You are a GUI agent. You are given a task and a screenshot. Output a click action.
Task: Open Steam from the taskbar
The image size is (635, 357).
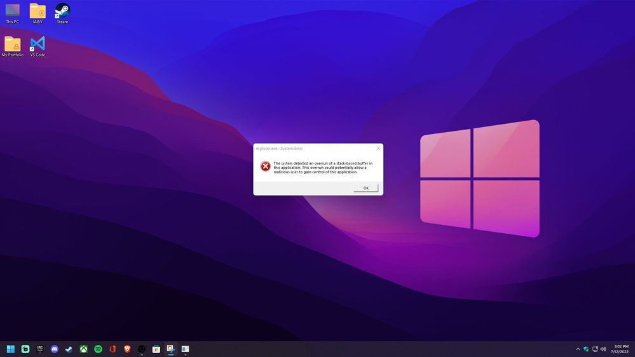(x=69, y=349)
